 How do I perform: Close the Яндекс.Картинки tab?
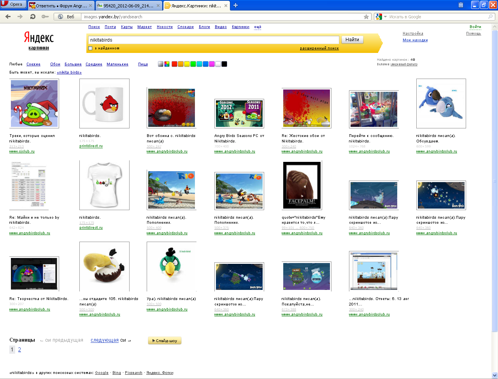(x=226, y=6)
